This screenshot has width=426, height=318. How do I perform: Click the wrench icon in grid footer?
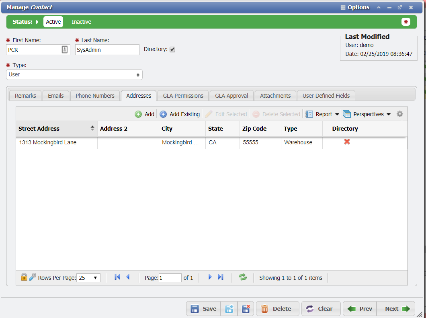pos(33,277)
